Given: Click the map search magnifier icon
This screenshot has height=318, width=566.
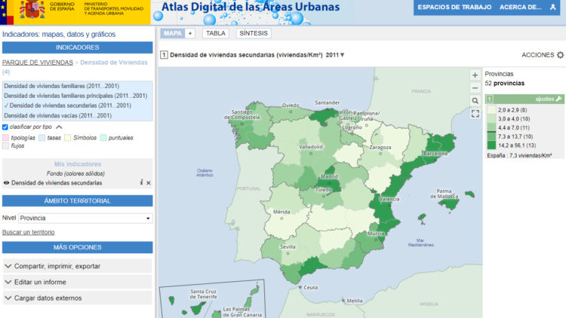Looking at the screenshot, I should click(x=475, y=100).
